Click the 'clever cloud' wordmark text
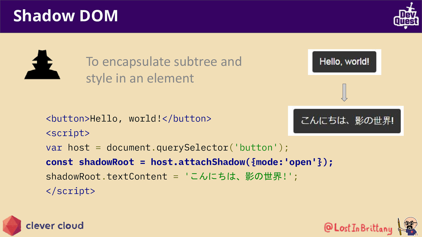The height and width of the screenshot is (237, 422). point(55,226)
